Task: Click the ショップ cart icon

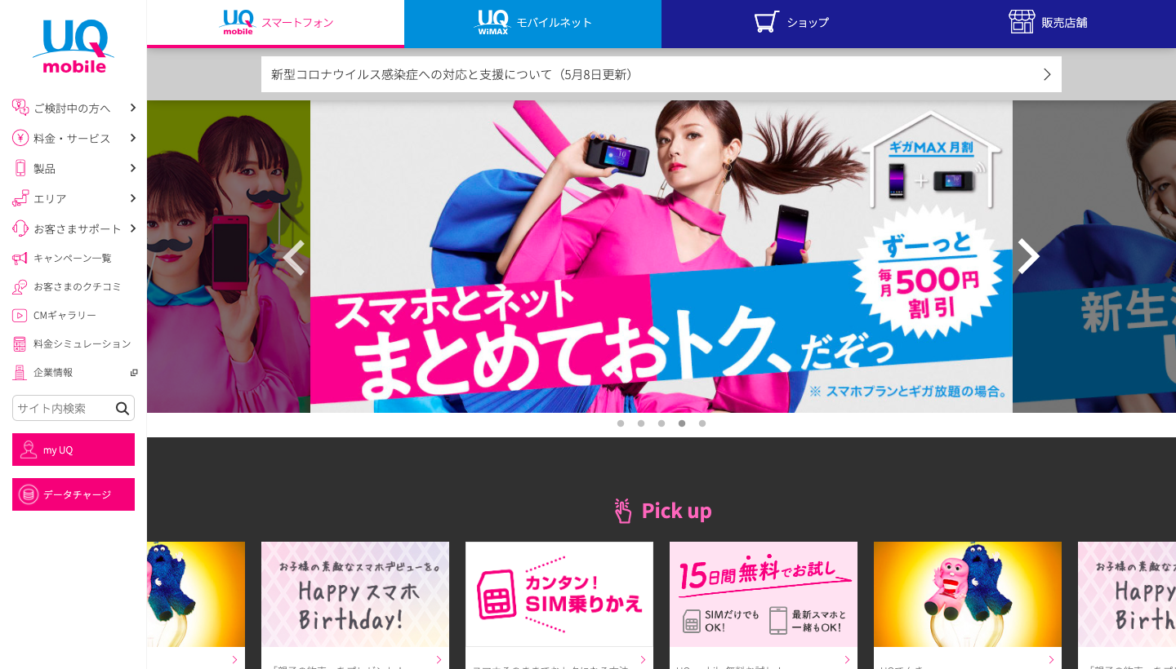Action: (x=765, y=20)
